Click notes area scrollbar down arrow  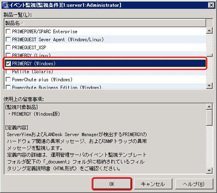pyautogui.click(x=209, y=171)
